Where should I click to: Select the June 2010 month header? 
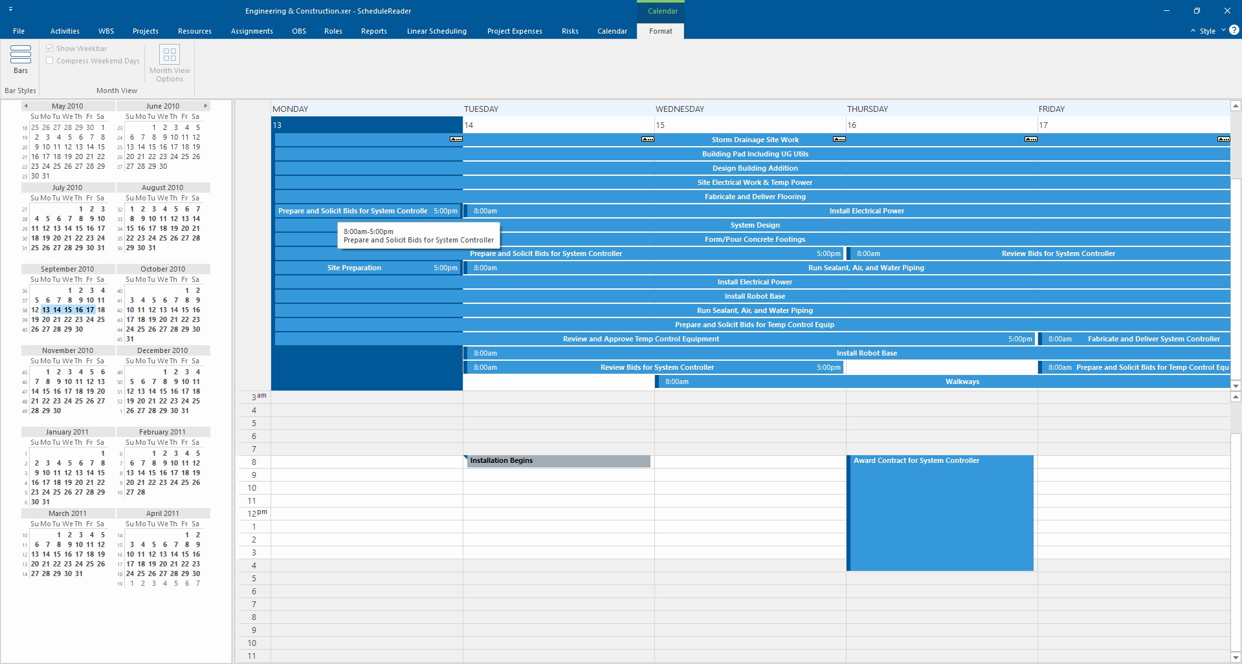pos(162,106)
